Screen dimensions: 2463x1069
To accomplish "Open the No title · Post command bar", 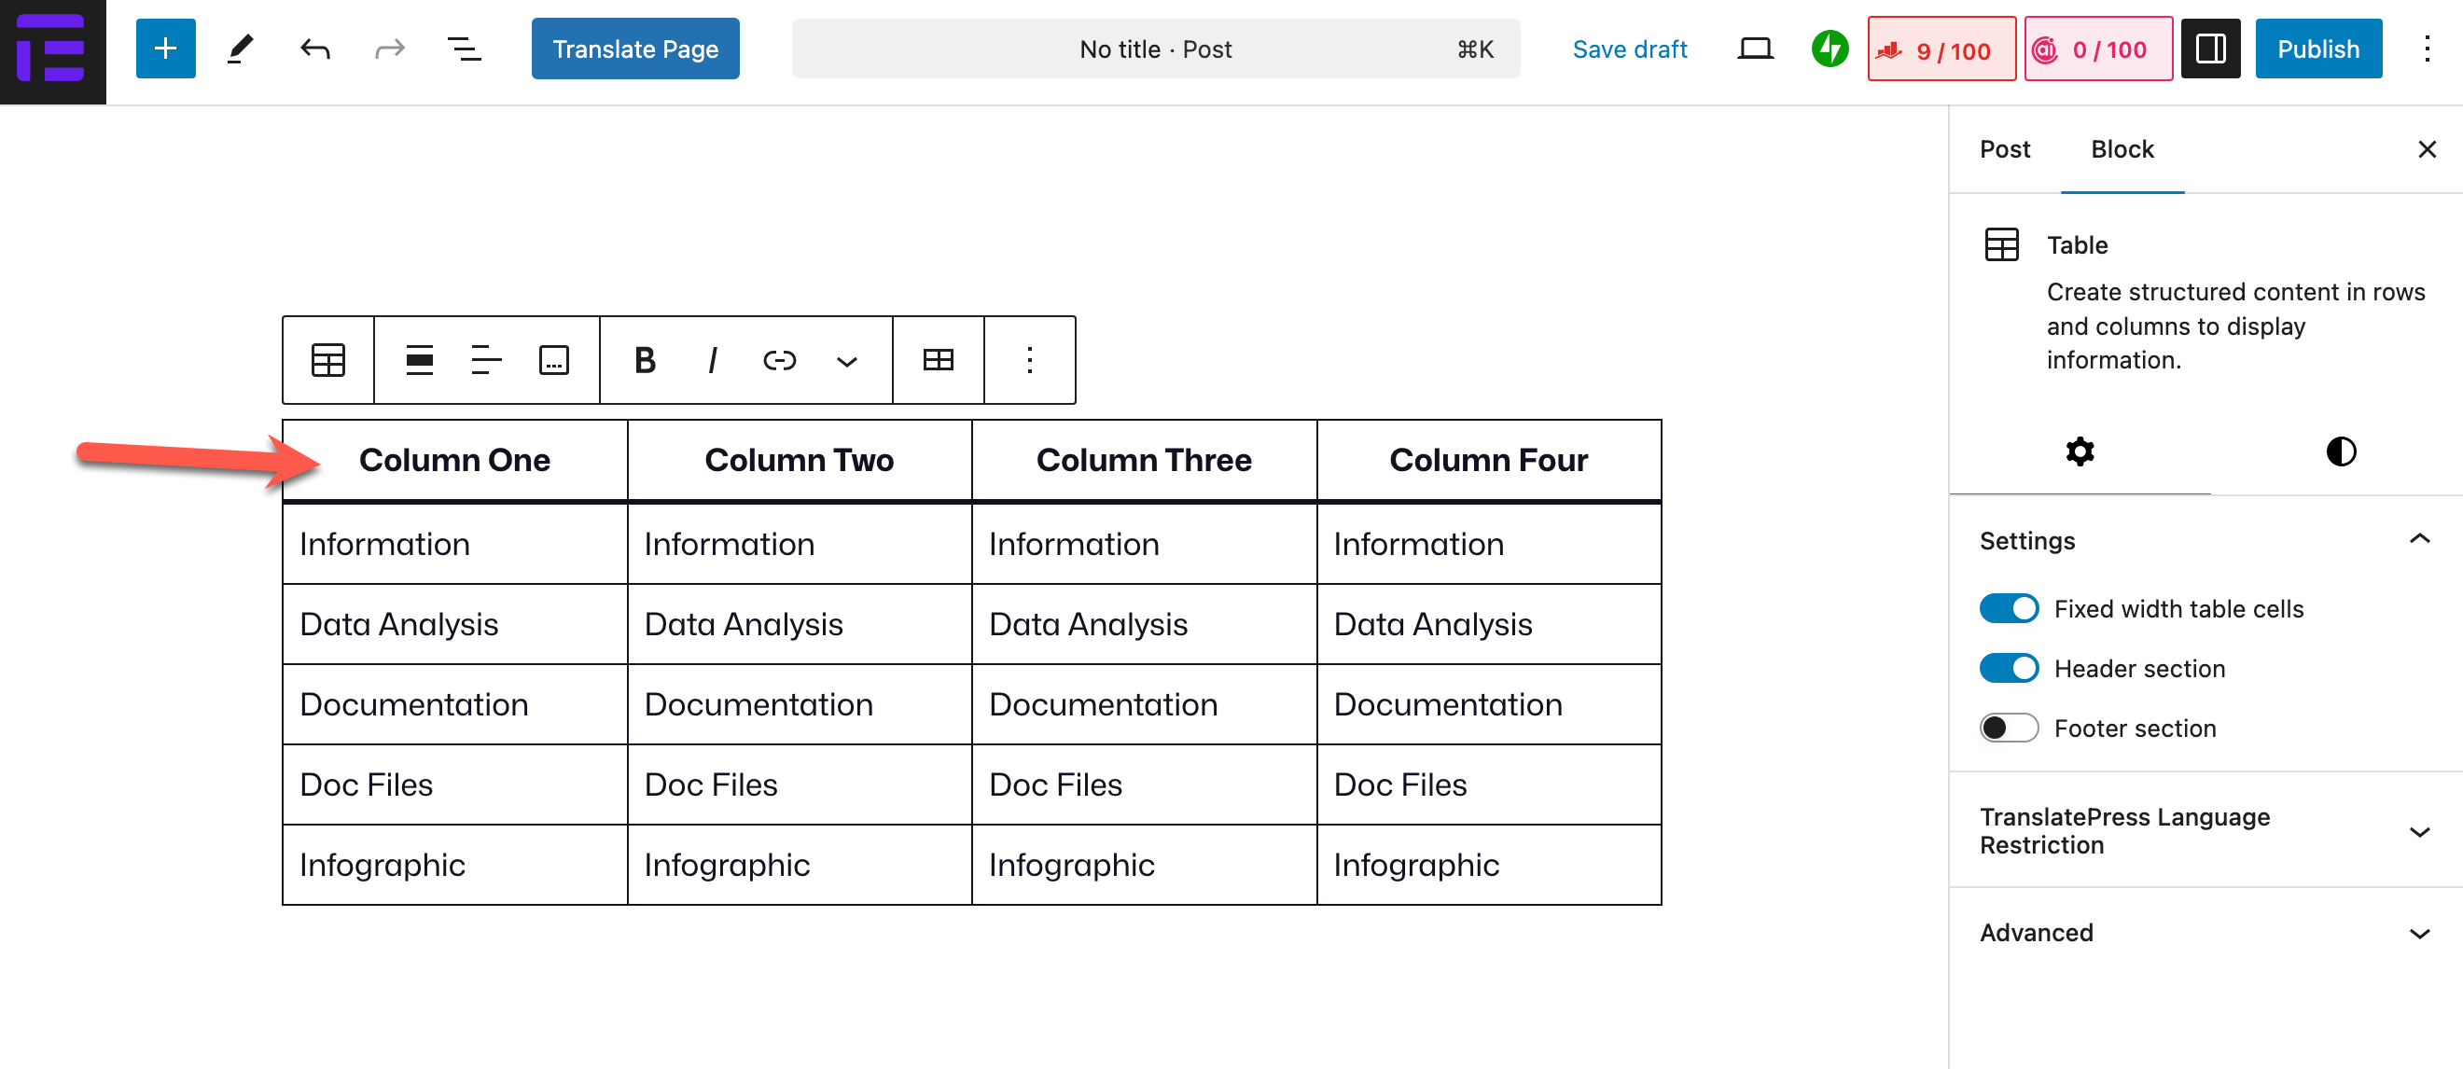I will (1155, 49).
